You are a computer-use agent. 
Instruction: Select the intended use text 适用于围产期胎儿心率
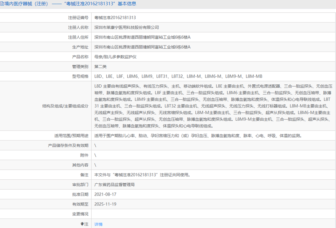click(198, 136)
